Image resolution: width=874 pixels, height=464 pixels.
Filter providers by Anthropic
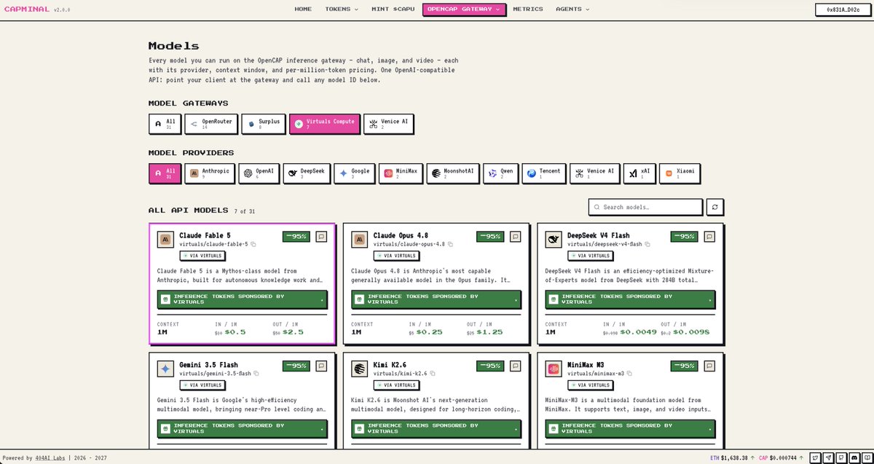pos(209,173)
